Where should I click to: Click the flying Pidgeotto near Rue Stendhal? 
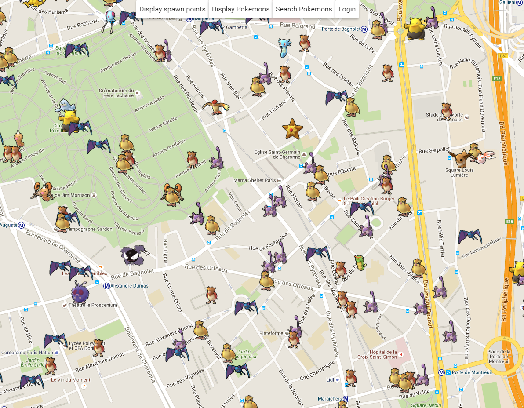click(x=216, y=107)
